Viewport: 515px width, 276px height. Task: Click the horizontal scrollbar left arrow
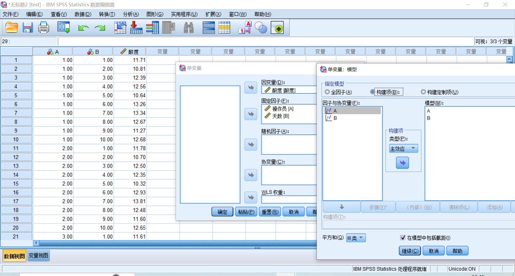point(36,243)
